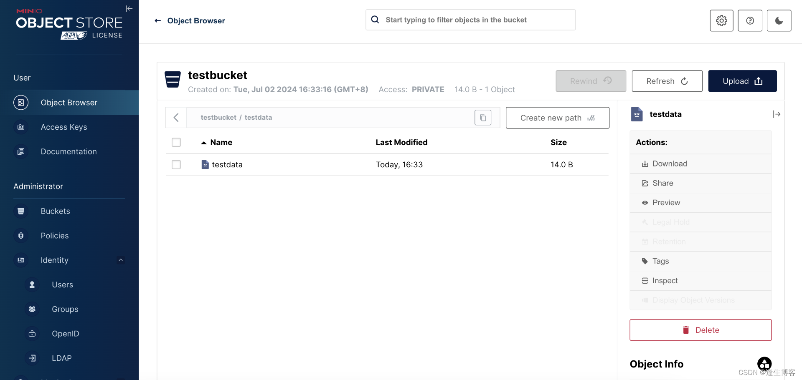The height and width of the screenshot is (380, 802).
Task: Click the Legal Hold action
Action: pyautogui.click(x=700, y=222)
